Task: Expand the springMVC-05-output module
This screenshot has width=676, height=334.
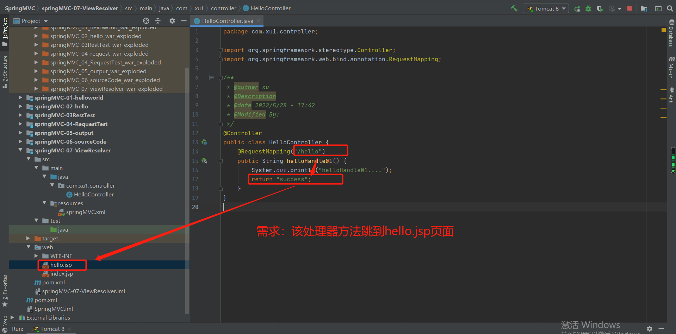Action: (x=20, y=133)
